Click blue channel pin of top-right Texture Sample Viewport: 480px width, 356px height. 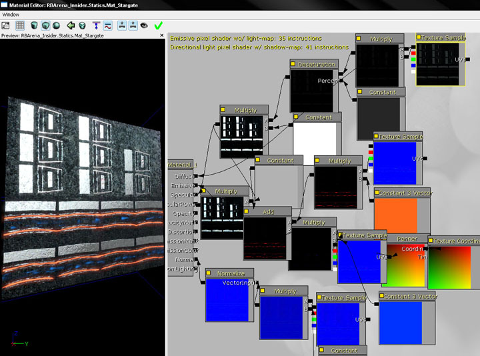pyautogui.click(x=413, y=65)
